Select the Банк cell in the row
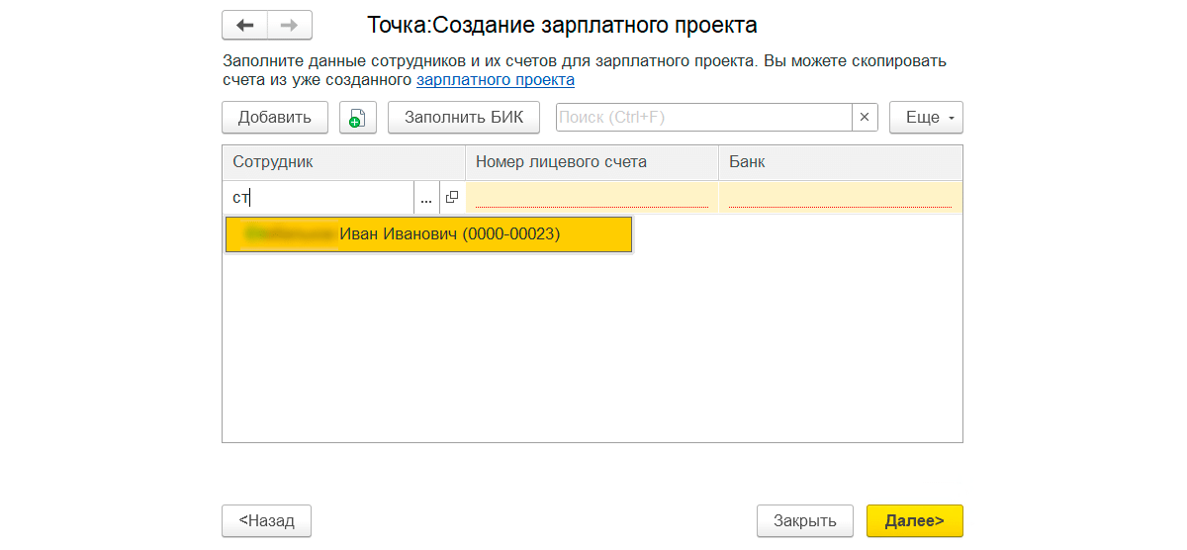The image size is (1187, 550). pyautogui.click(x=840, y=198)
